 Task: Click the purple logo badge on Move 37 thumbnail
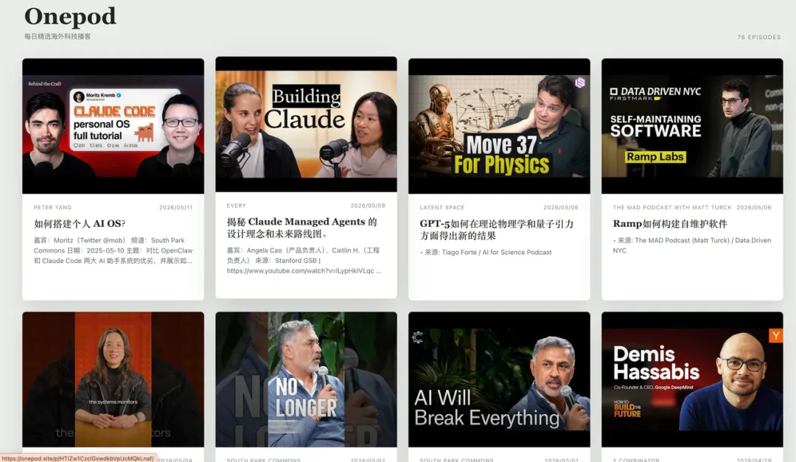580,83
